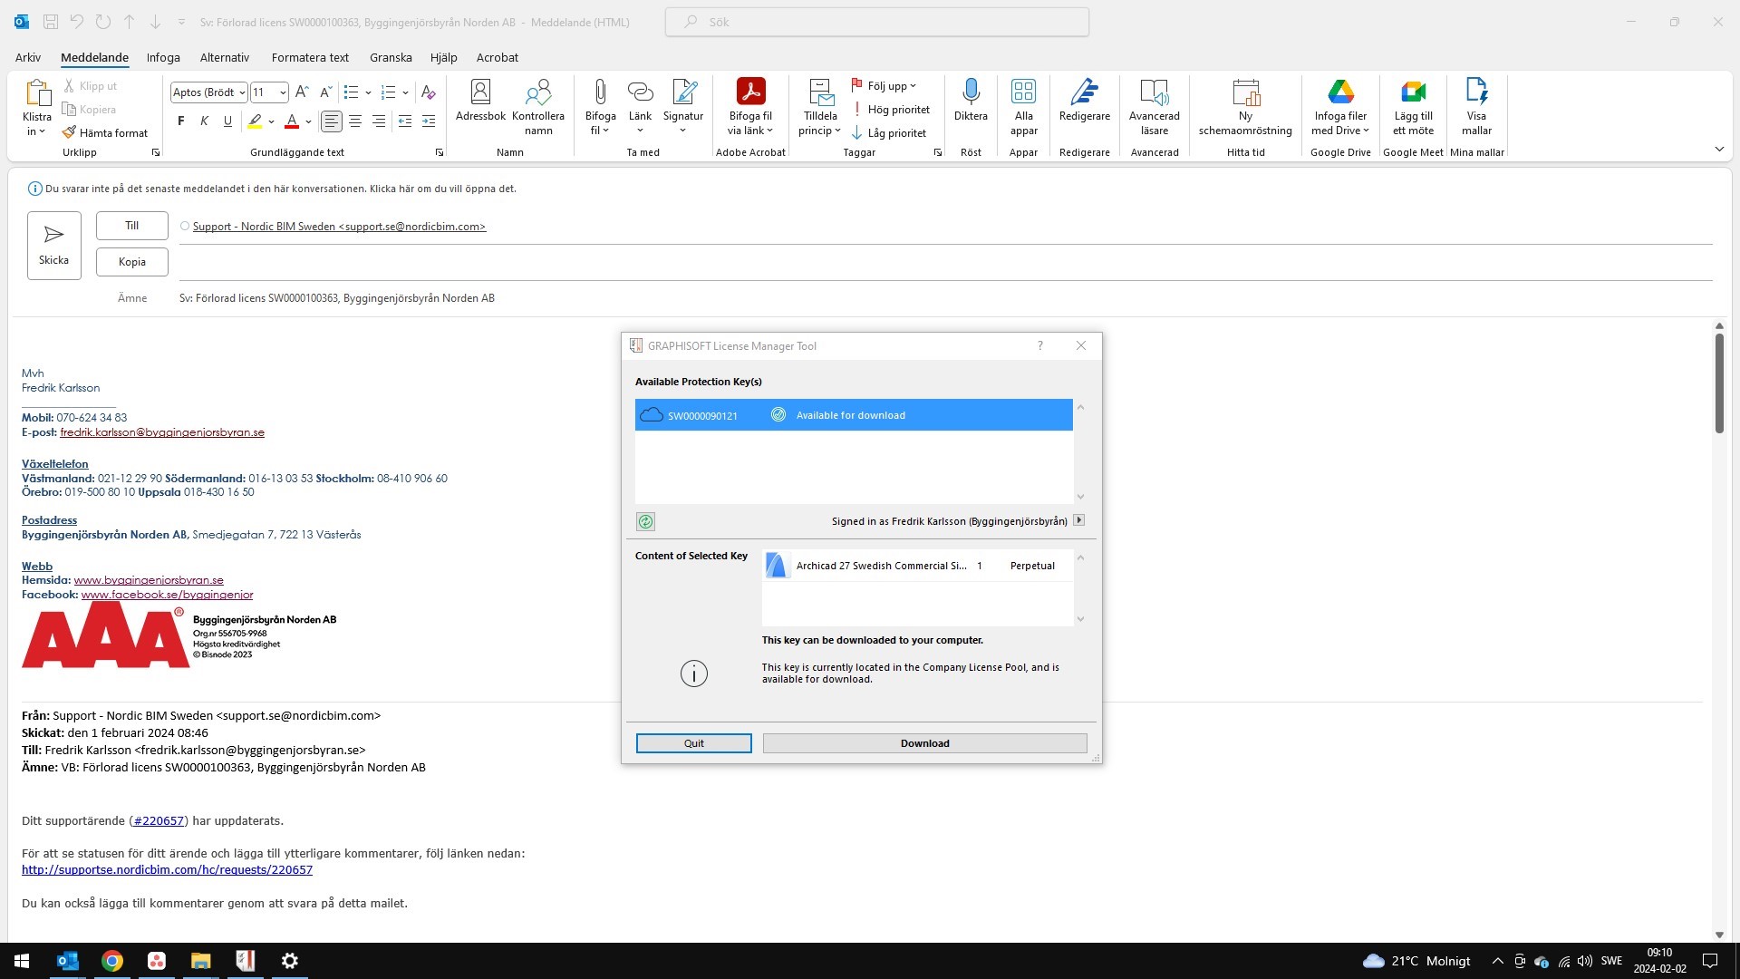The image size is (1740, 979).
Task: Click the Download button in License Manager
Action: tap(924, 743)
